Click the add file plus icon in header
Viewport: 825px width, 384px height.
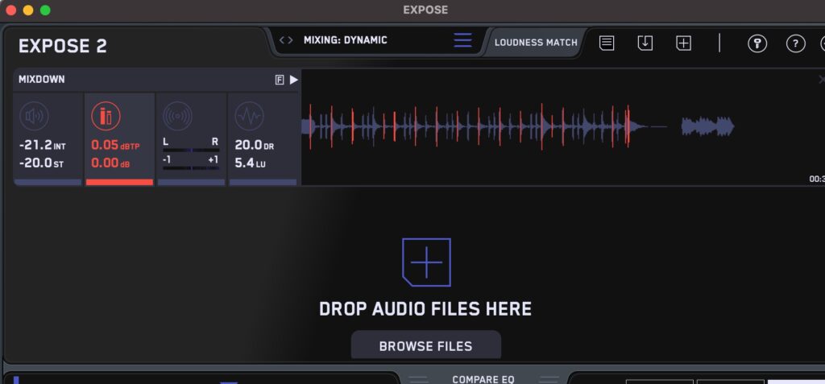pos(683,43)
